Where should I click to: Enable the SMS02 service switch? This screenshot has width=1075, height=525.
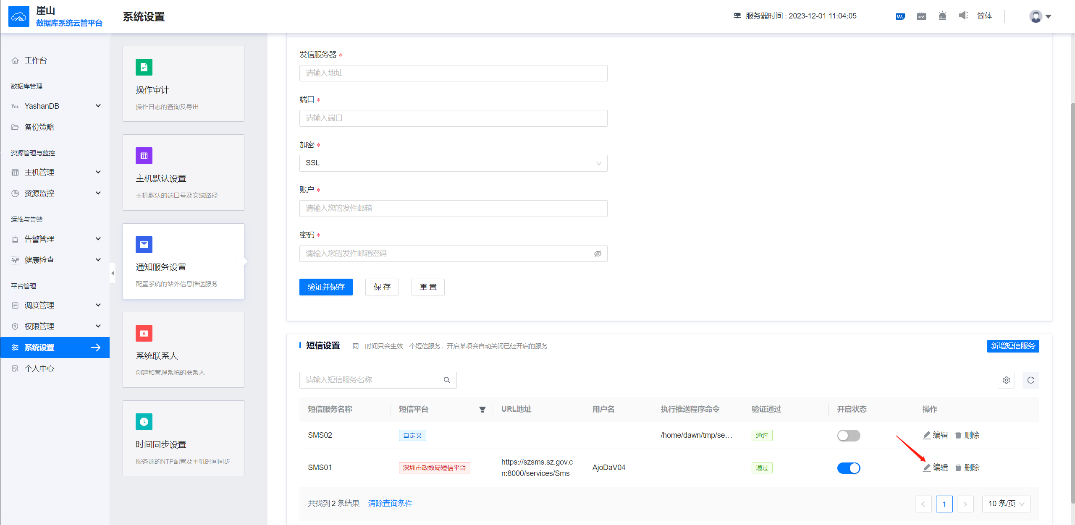click(x=848, y=436)
